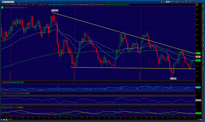This screenshot has width=205, height=122.
Task: Select the yellow descending trendline
Action: coord(123,33)
